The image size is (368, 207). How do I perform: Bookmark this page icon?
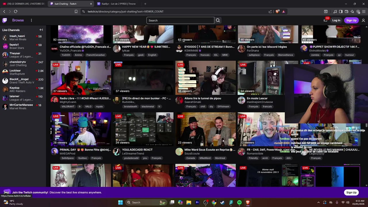pos(76,11)
